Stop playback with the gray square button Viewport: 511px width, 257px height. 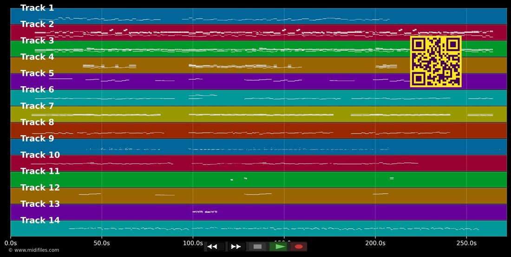(x=257, y=247)
